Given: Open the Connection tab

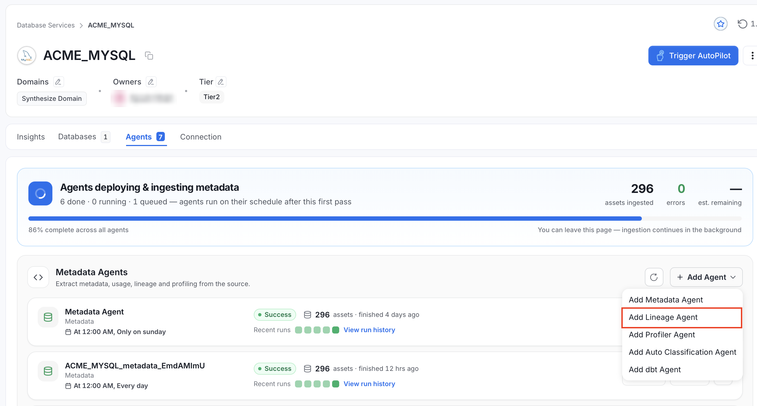Looking at the screenshot, I should click(201, 137).
